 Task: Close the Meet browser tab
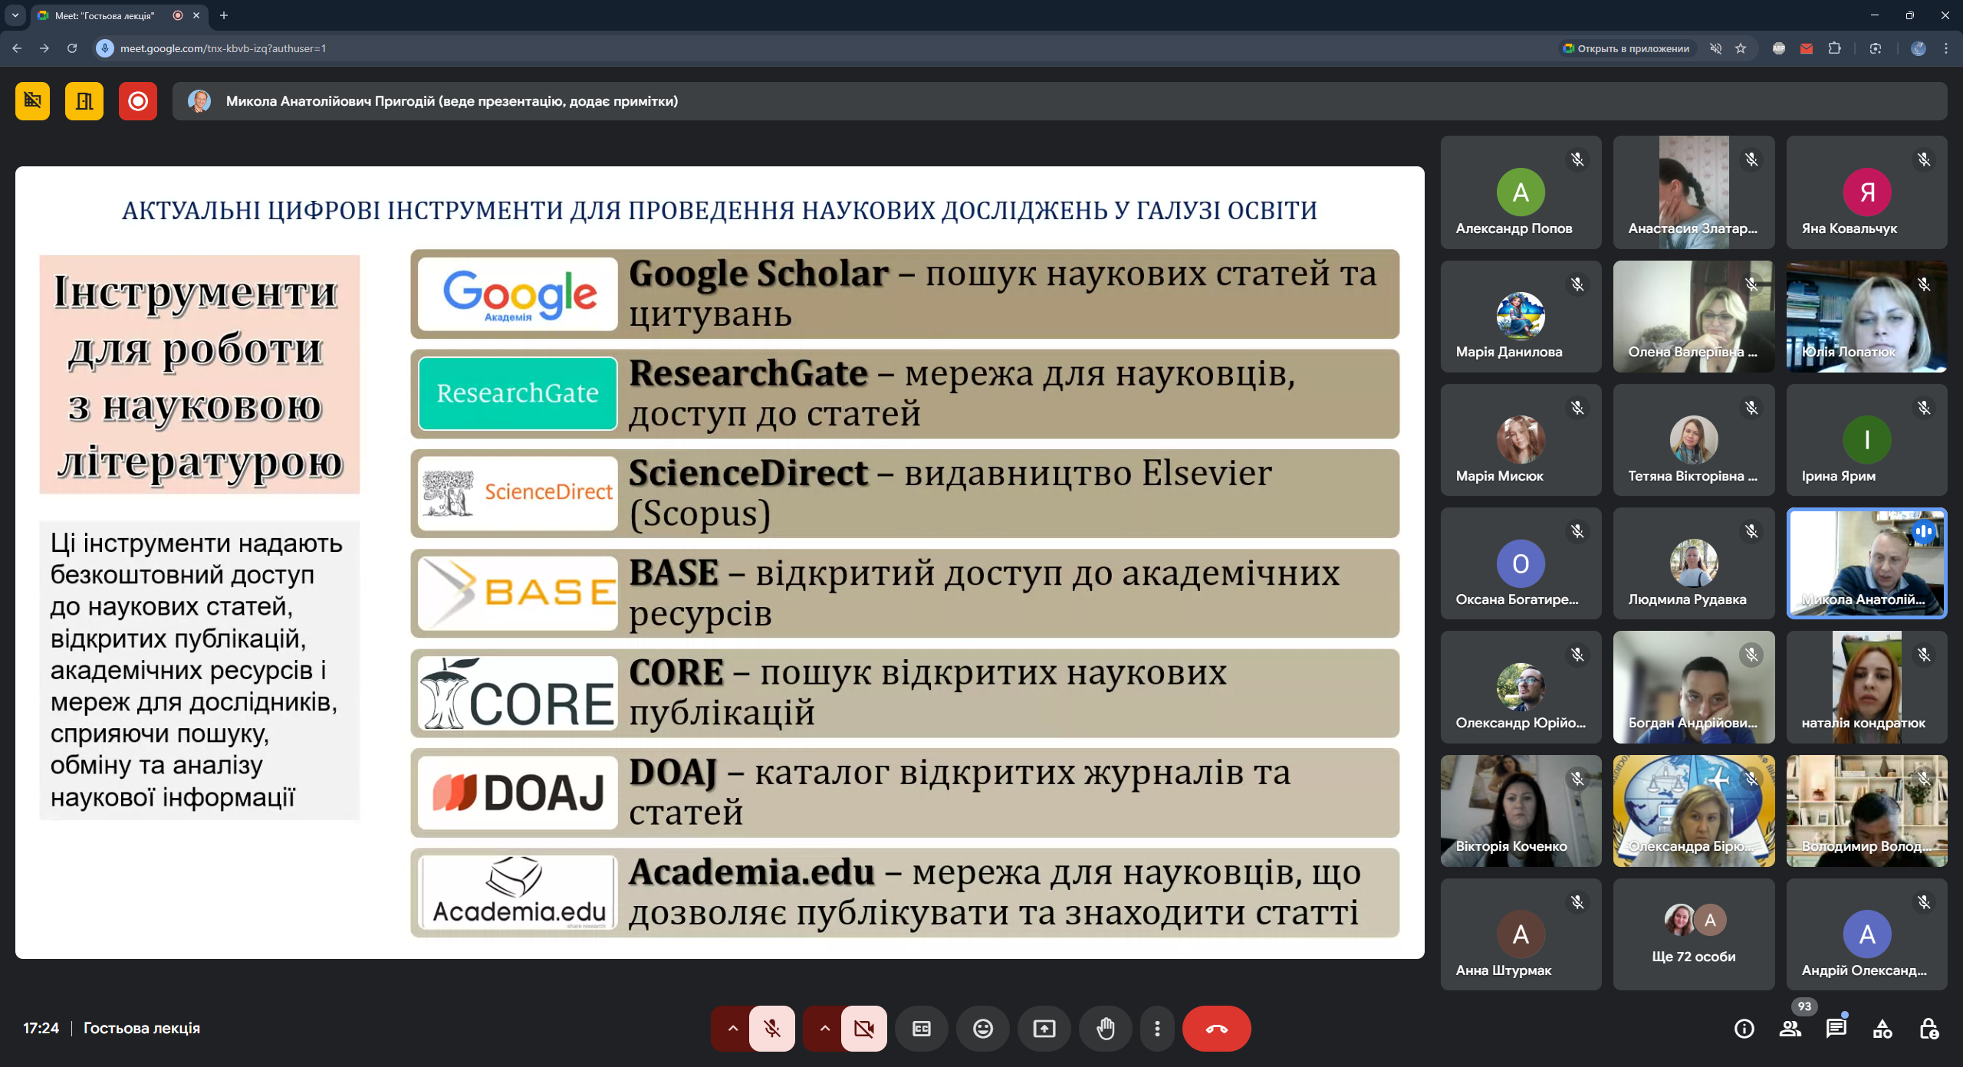coord(196,15)
